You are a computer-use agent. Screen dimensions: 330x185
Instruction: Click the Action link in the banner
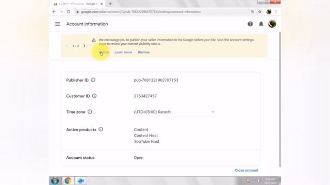(104, 52)
